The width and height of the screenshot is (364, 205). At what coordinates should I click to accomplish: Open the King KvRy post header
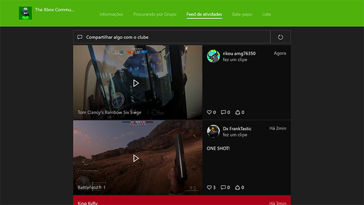pyautogui.click(x=182, y=200)
